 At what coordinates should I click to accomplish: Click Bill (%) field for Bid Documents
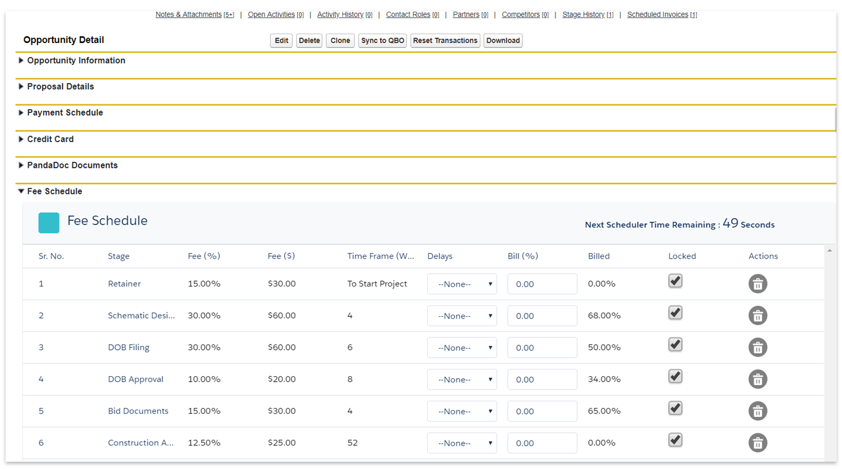tap(542, 411)
